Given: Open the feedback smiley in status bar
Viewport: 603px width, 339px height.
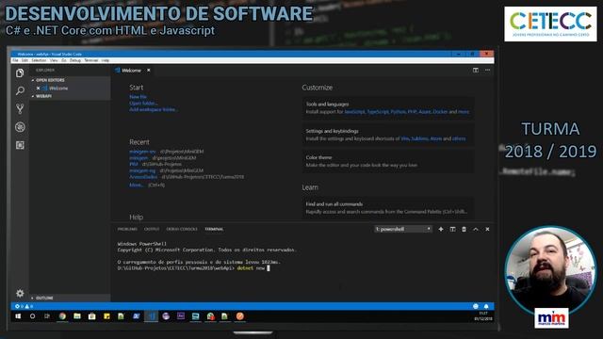Looking at the screenshot, I should pyautogui.click(x=476, y=306).
